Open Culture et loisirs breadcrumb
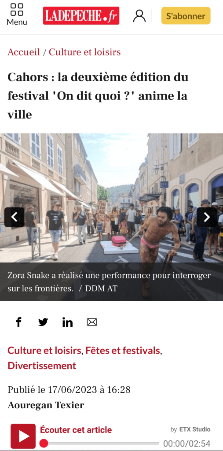This screenshot has width=223, height=451. tap(85, 52)
